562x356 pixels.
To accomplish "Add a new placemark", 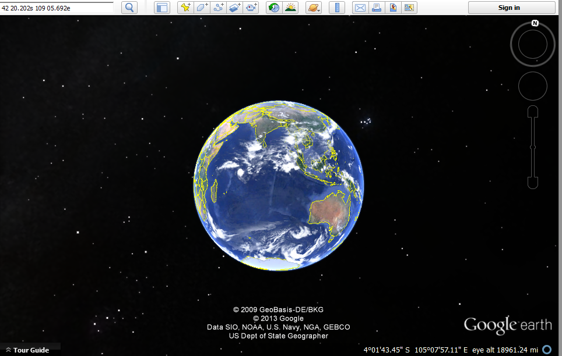I will pyautogui.click(x=185, y=8).
